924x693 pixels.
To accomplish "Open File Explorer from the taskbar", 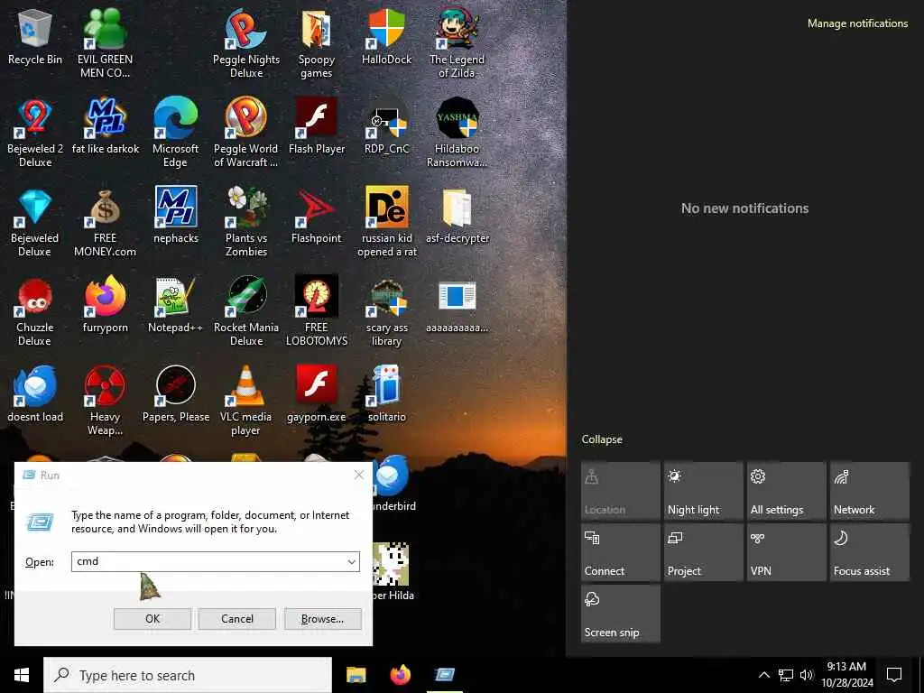I will (x=356, y=675).
